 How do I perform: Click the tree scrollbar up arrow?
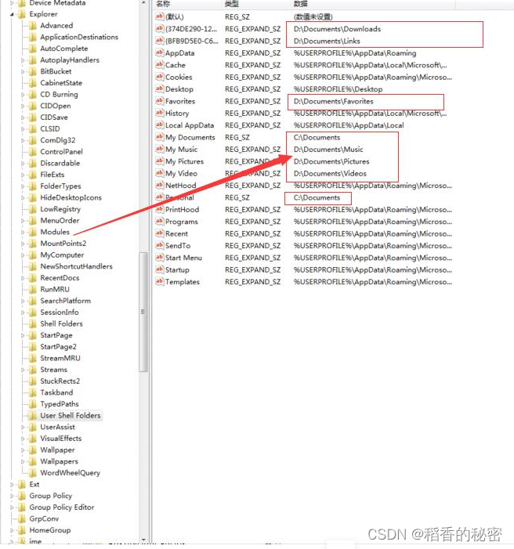point(143,3)
